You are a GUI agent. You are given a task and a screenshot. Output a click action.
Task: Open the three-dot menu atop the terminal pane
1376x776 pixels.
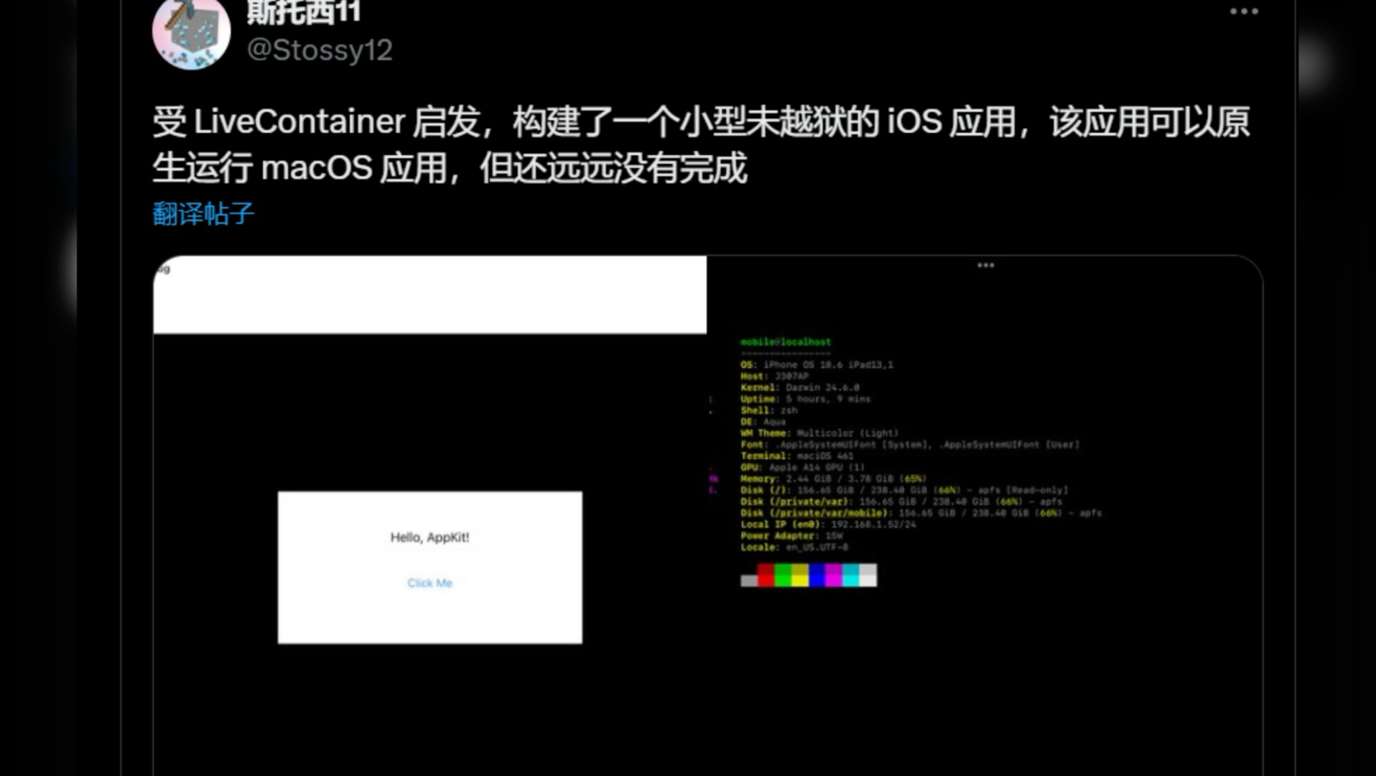(985, 265)
